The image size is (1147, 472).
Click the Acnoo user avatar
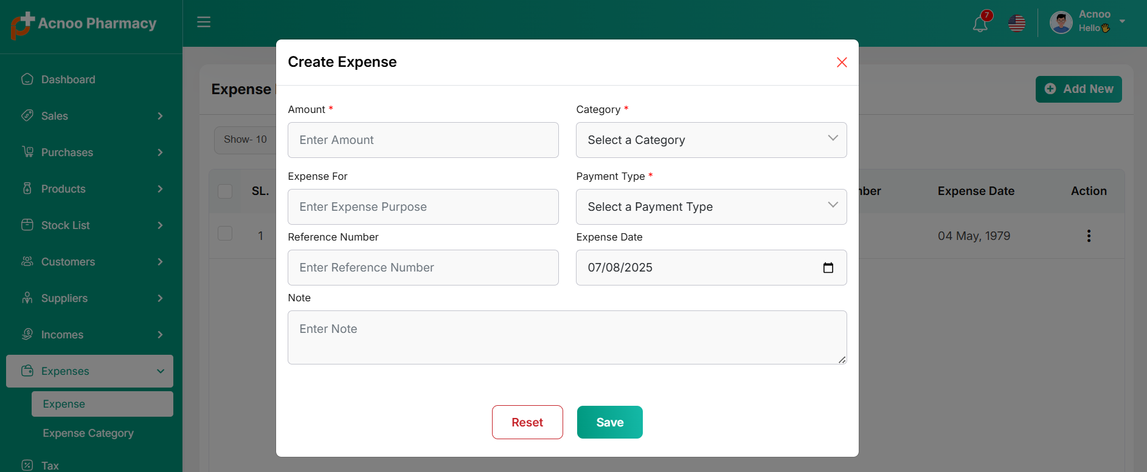coord(1061,23)
